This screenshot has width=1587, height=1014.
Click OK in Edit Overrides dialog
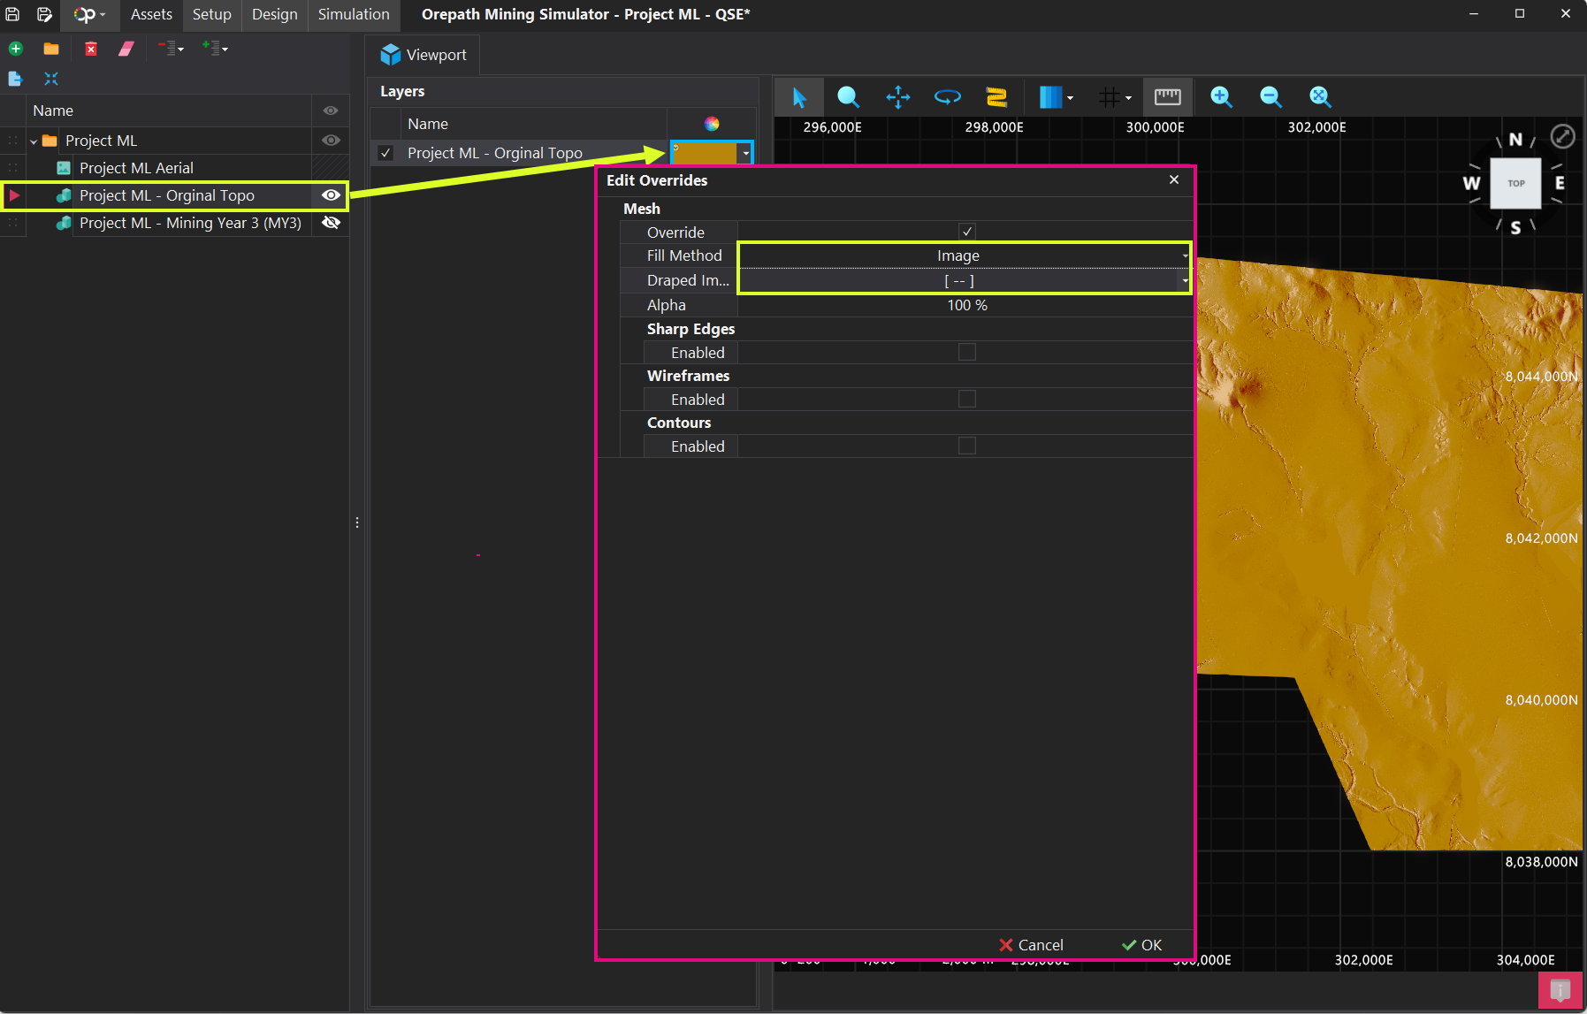1141,945
